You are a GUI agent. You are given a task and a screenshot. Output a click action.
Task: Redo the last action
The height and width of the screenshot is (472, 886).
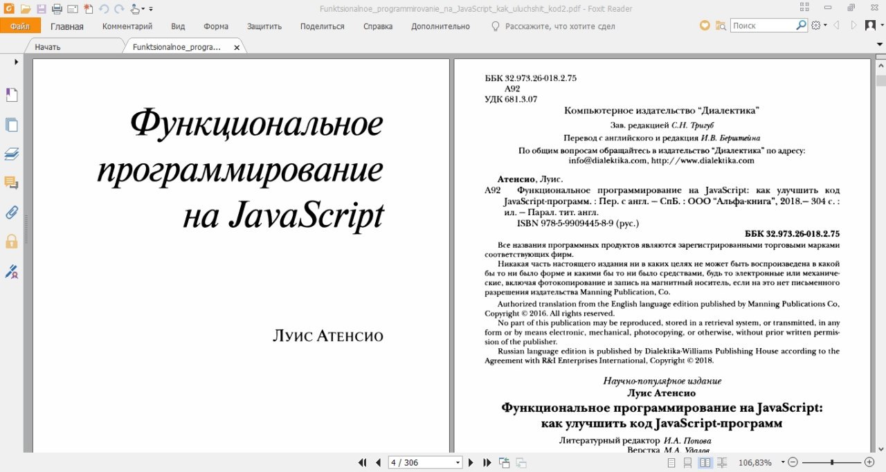pyautogui.click(x=119, y=9)
